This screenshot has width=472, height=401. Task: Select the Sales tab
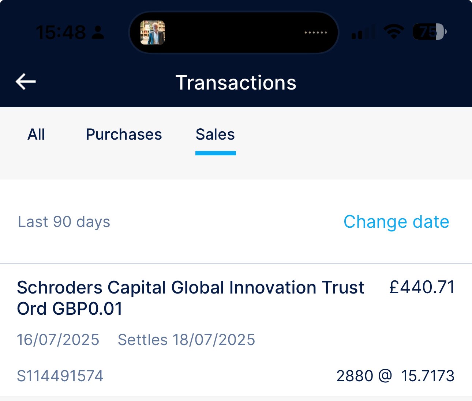[215, 135]
